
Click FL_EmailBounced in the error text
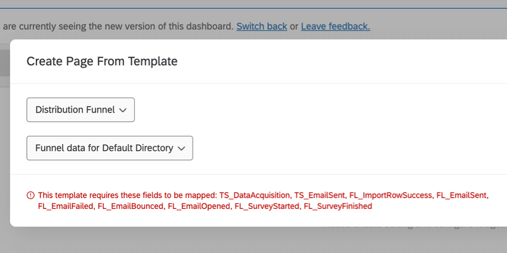click(x=130, y=207)
